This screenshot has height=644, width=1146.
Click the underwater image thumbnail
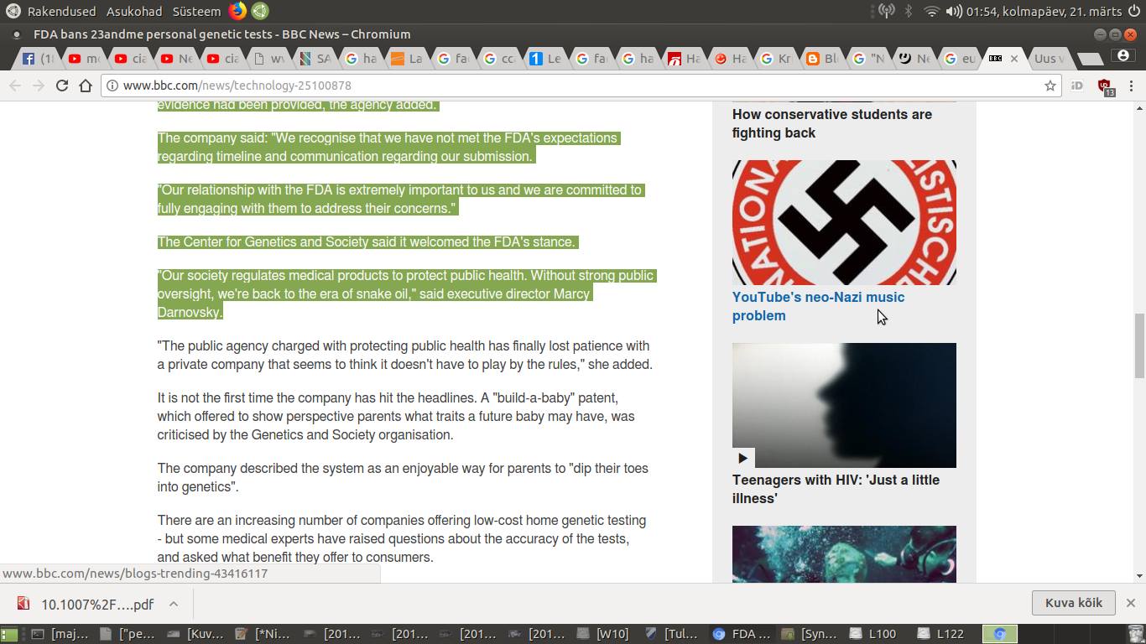coord(844,553)
